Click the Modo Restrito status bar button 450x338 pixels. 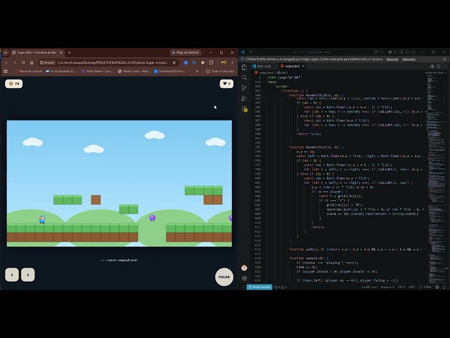pyautogui.click(x=259, y=287)
